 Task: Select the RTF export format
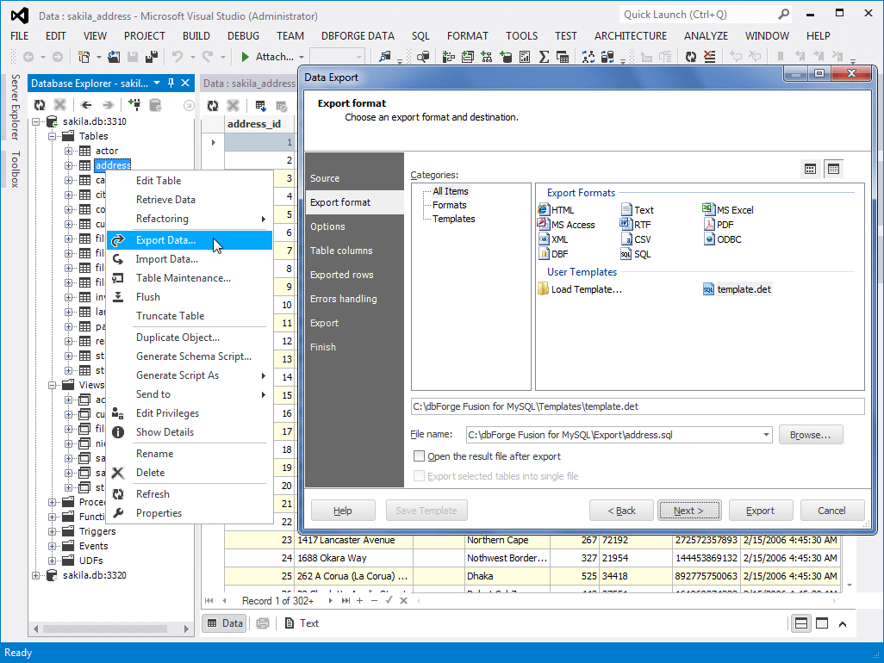(635, 225)
